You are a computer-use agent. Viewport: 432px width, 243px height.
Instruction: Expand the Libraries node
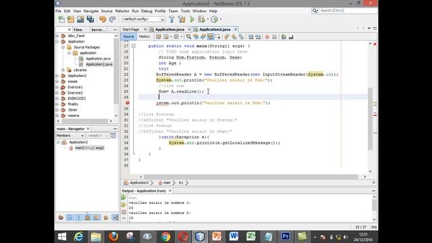63,70
